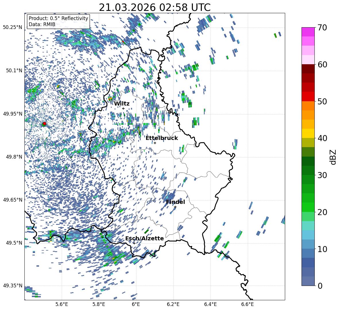Click the 40 label on the colorbar

[x=322, y=138]
